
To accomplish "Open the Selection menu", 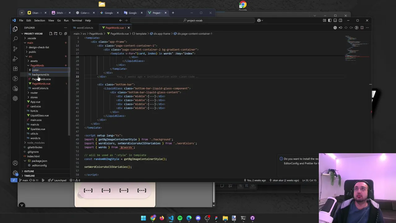I will pos(40,20).
